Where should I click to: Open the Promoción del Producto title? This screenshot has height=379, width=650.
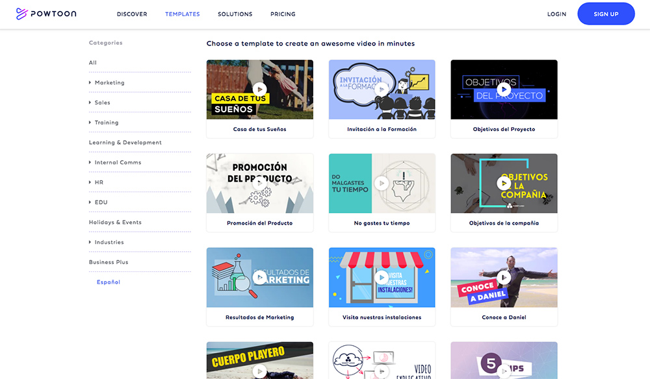tap(260, 223)
